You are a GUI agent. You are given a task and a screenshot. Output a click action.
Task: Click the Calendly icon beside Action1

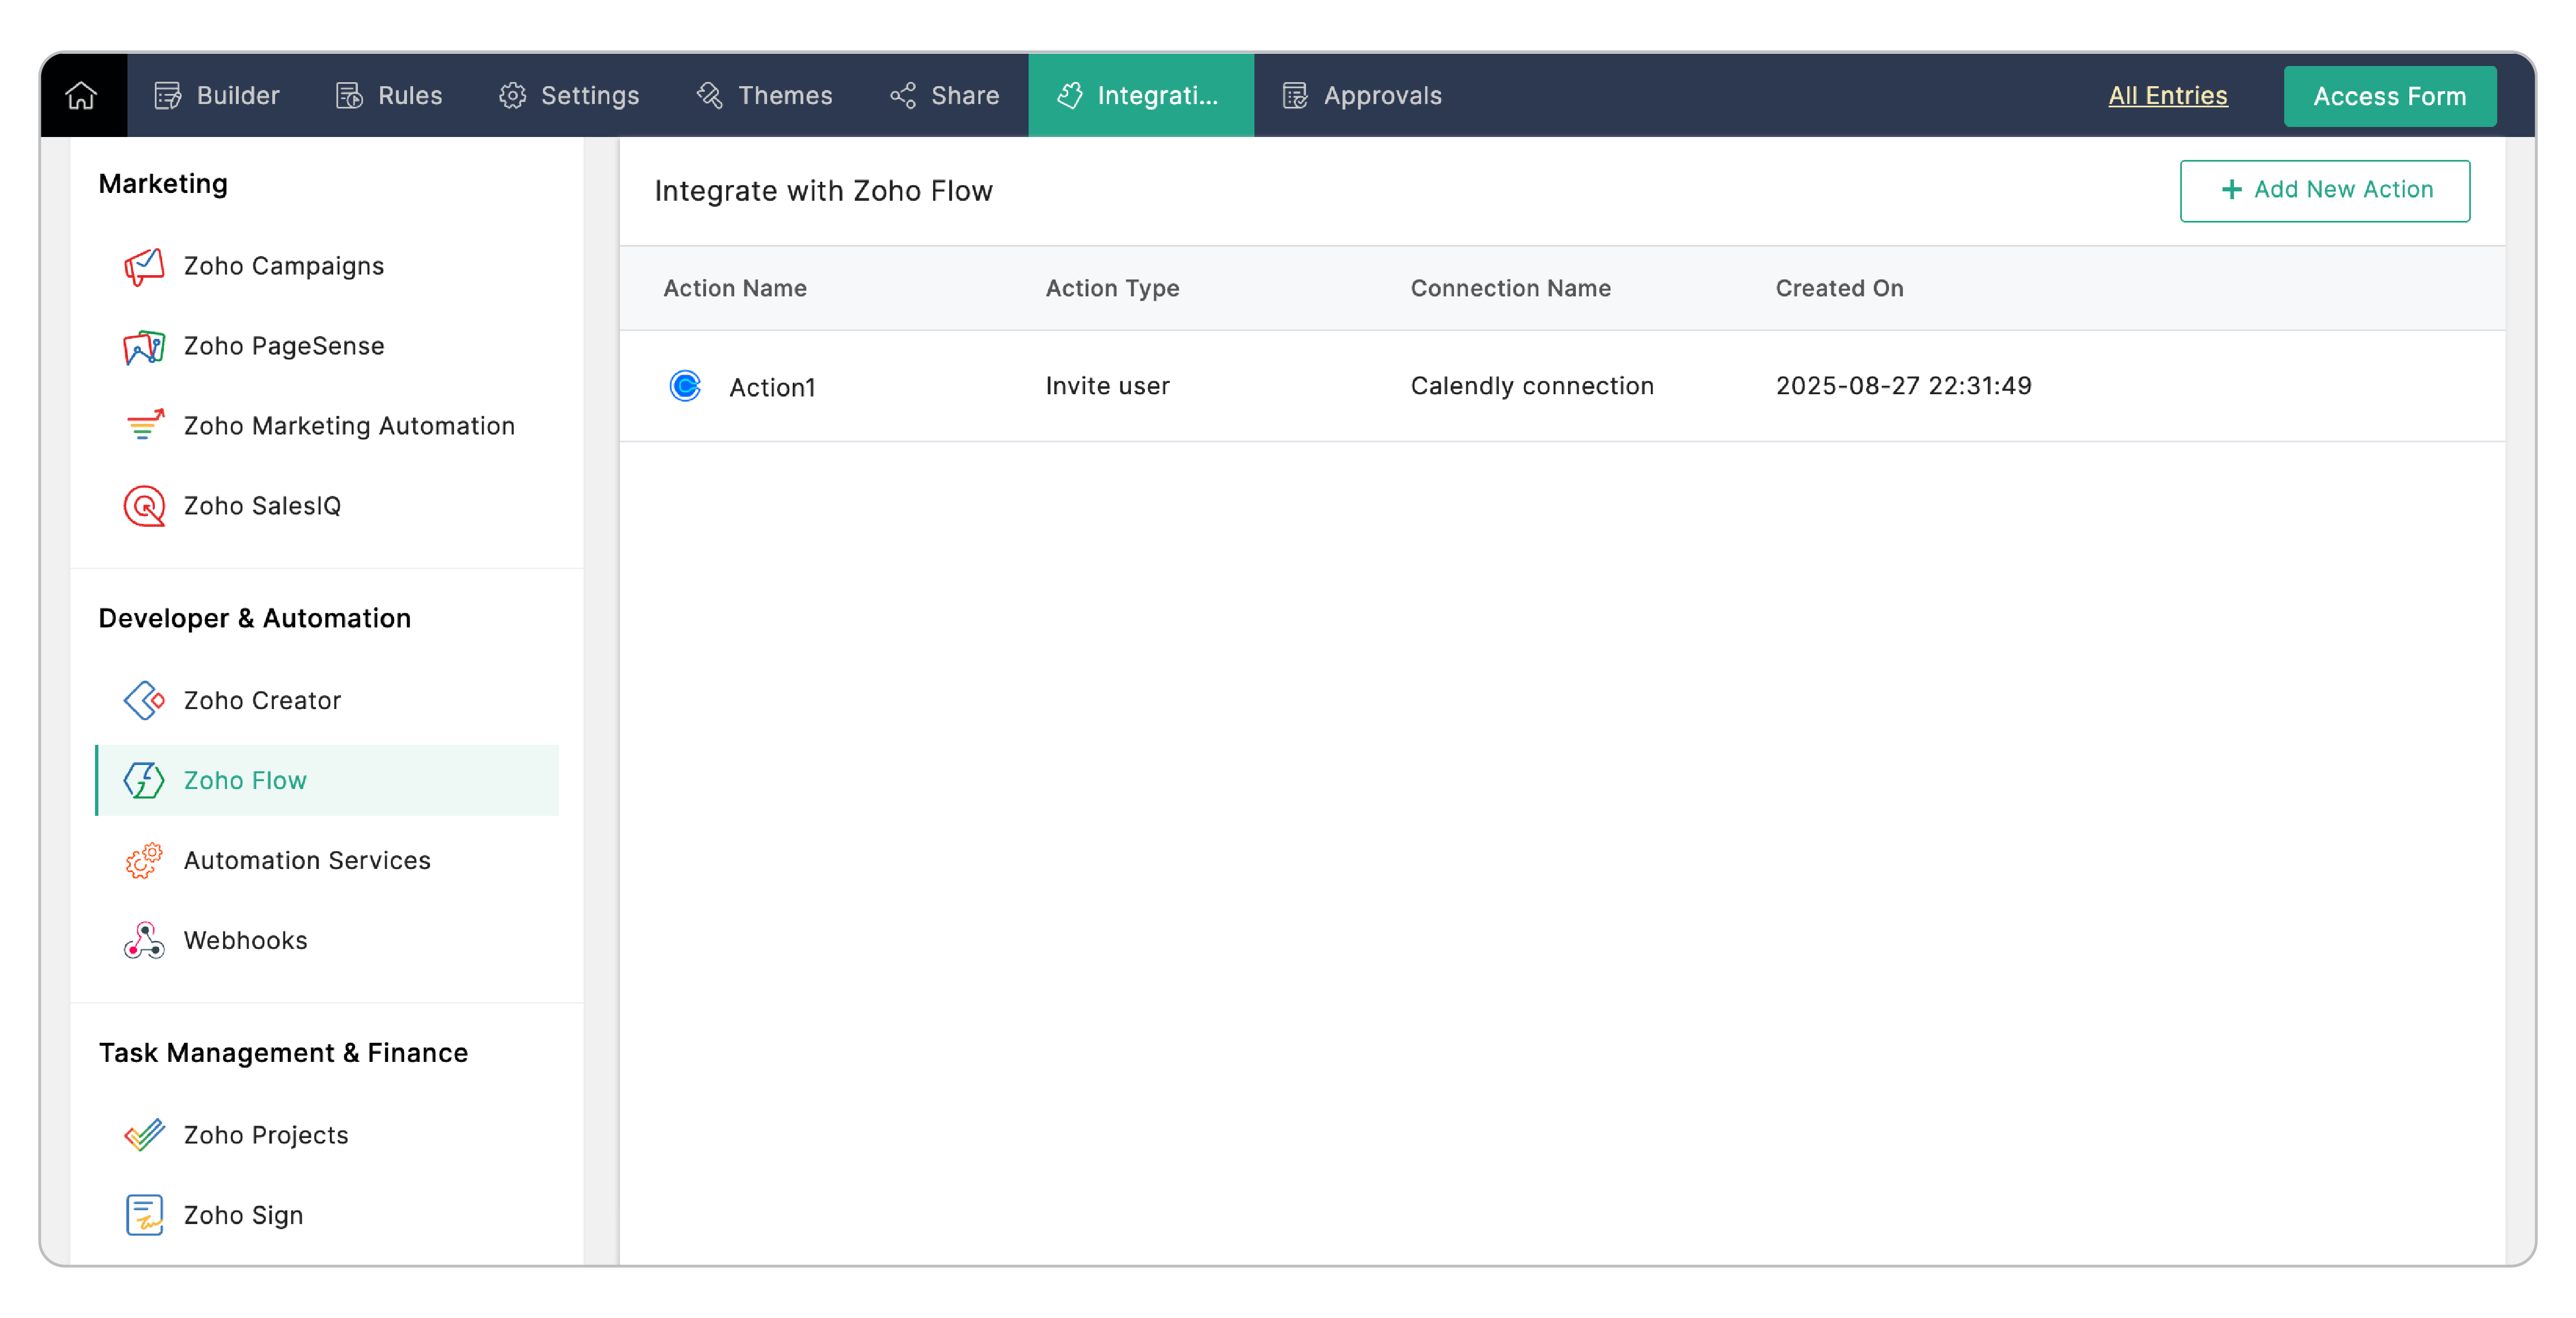[x=685, y=386]
